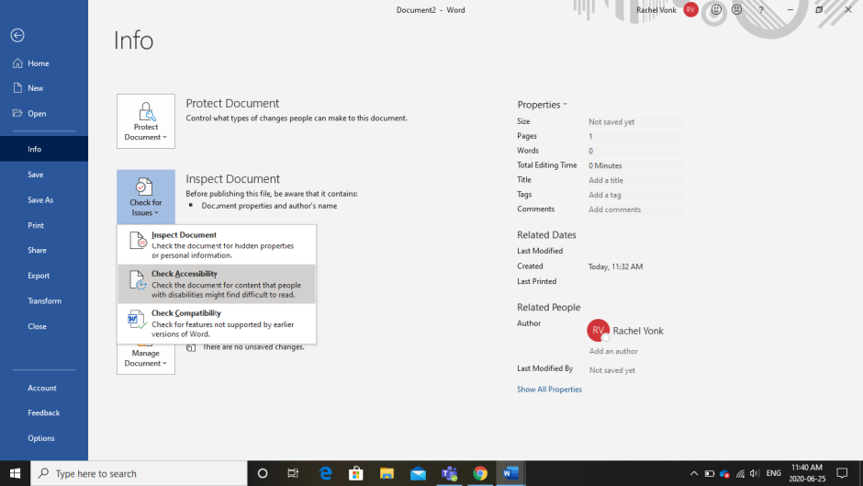This screenshot has width=863, height=486.
Task: Click Add an author
Action: pyautogui.click(x=613, y=351)
